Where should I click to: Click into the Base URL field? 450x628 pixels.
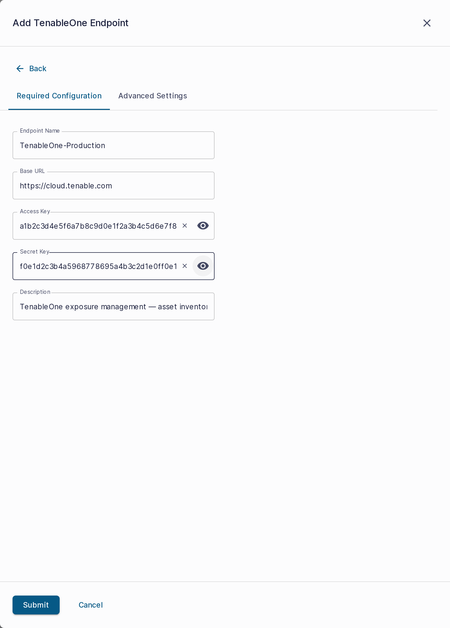114,186
